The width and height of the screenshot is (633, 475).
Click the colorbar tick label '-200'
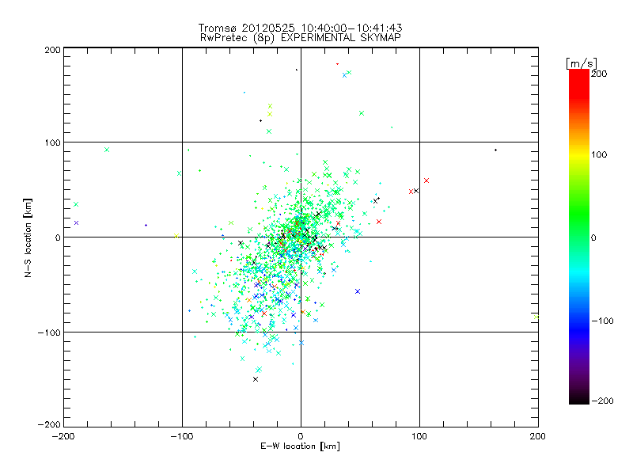602,401
